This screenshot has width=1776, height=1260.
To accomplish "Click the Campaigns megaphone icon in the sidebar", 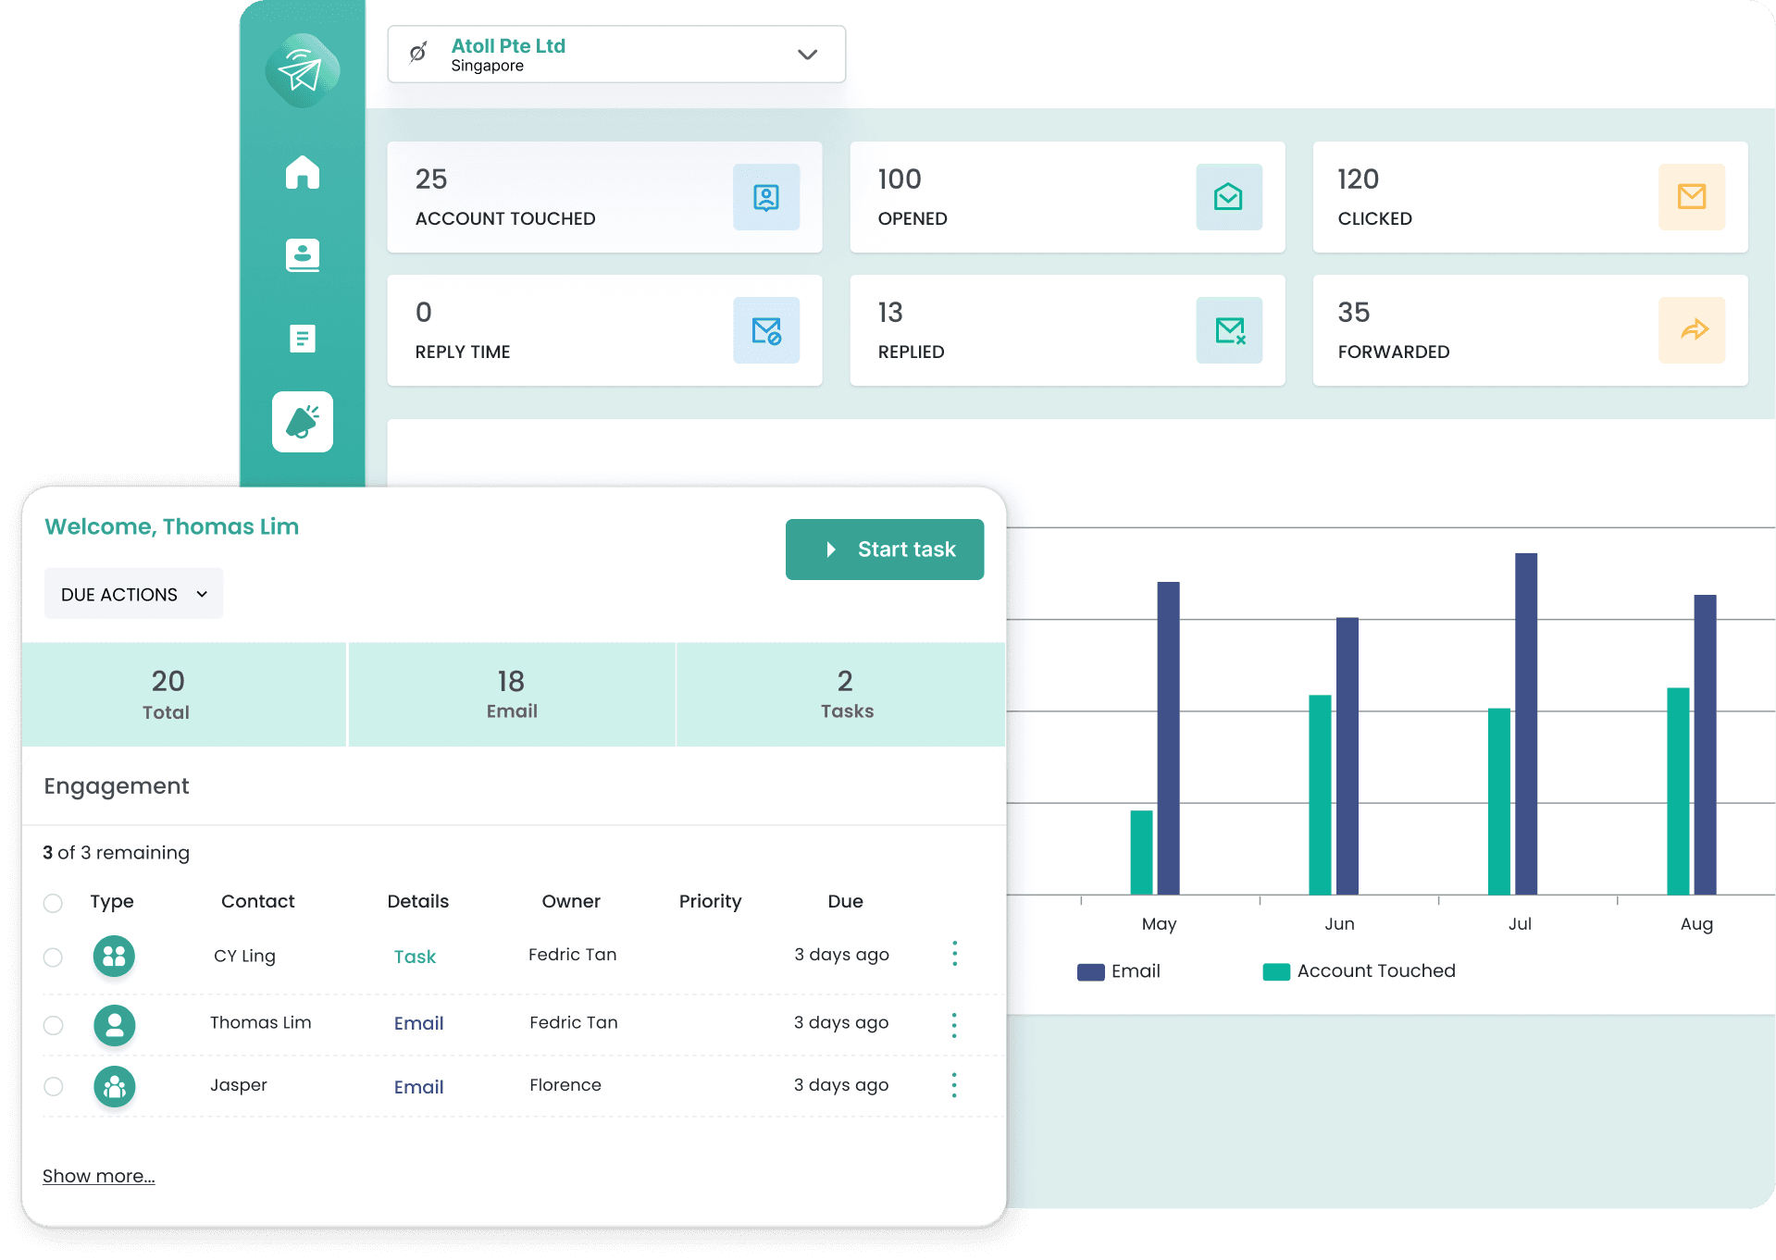I will [x=302, y=422].
